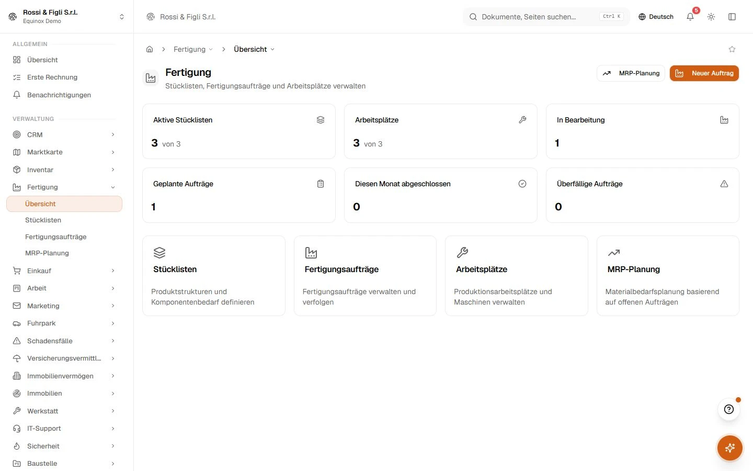Image resolution: width=753 pixels, height=471 pixels.
Task: Click the Arbeitsplätze card wrench icon
Action: 462,253
